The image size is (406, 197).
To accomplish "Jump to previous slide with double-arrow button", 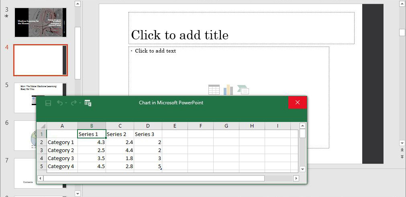I will pyautogui.click(x=402, y=150).
